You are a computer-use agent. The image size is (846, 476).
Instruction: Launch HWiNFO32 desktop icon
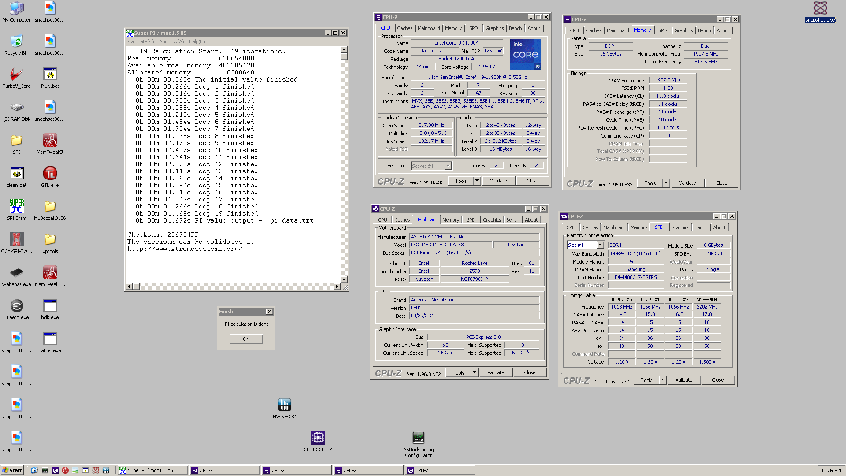pos(284,409)
